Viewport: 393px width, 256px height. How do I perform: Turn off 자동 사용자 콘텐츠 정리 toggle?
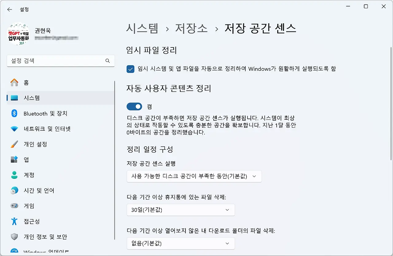pyautogui.click(x=134, y=106)
